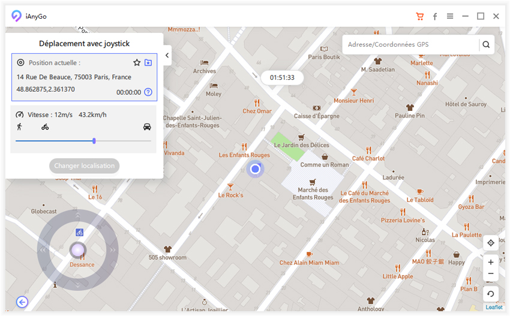Adjust the speed slider handle

click(x=94, y=141)
